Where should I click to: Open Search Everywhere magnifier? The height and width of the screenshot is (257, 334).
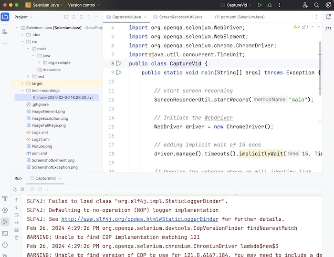pos(317,5)
